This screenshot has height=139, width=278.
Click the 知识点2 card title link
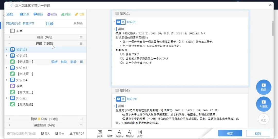(x=132, y=99)
